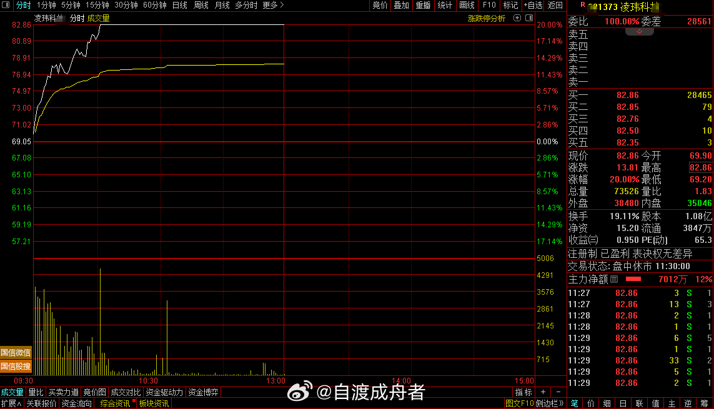The height and width of the screenshot is (409, 714).
Task: Open the 板块资讯 sector news tab
Action: click(154, 403)
